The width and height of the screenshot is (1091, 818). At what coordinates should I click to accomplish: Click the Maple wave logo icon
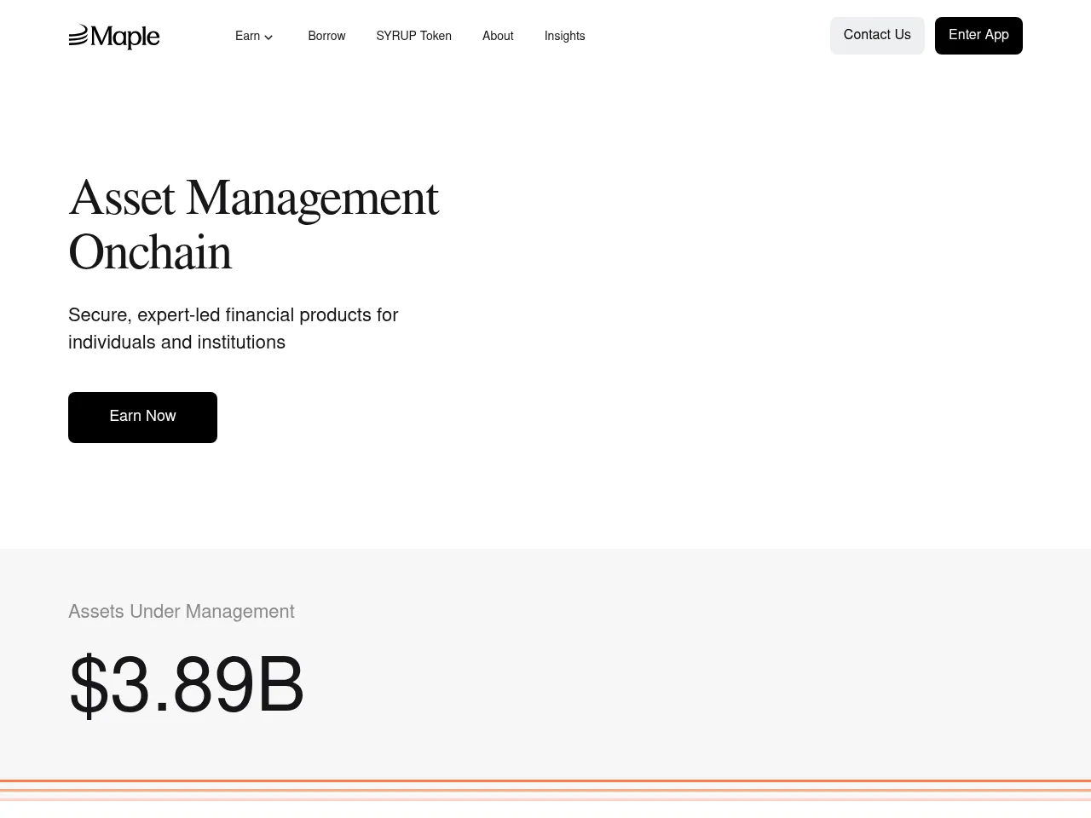click(78, 36)
